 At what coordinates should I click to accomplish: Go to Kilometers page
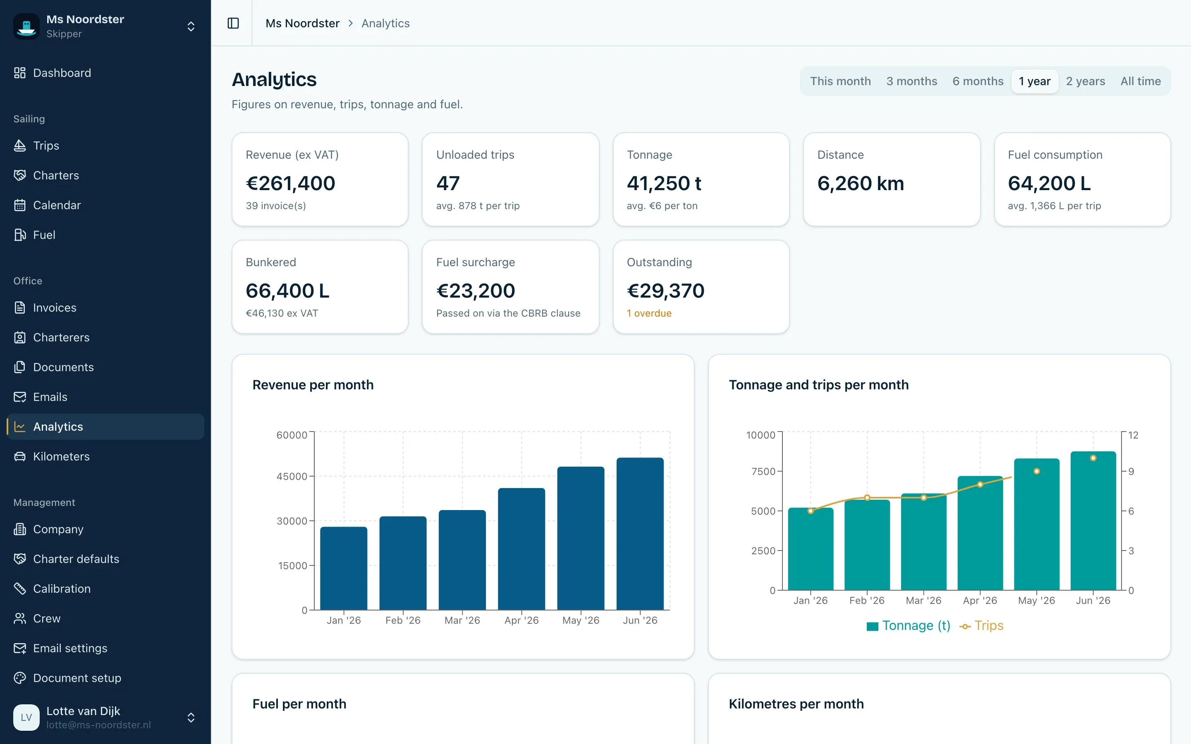point(105,457)
